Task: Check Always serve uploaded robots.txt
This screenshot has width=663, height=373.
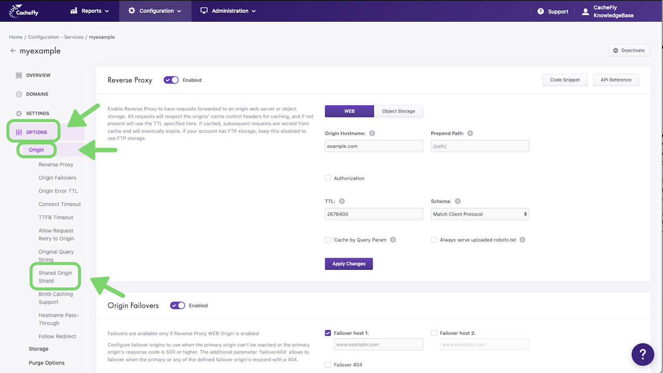Action: tap(434, 240)
